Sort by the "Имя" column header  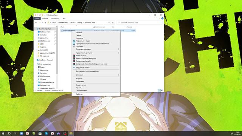point(62,27)
